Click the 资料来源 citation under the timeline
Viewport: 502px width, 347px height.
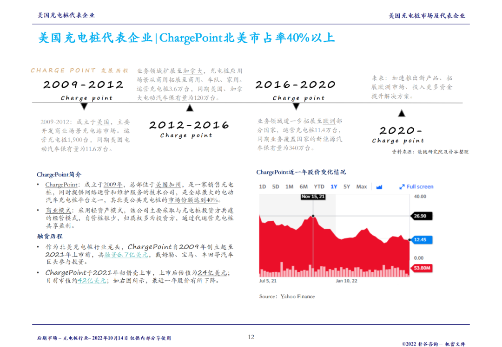[x=430, y=152]
